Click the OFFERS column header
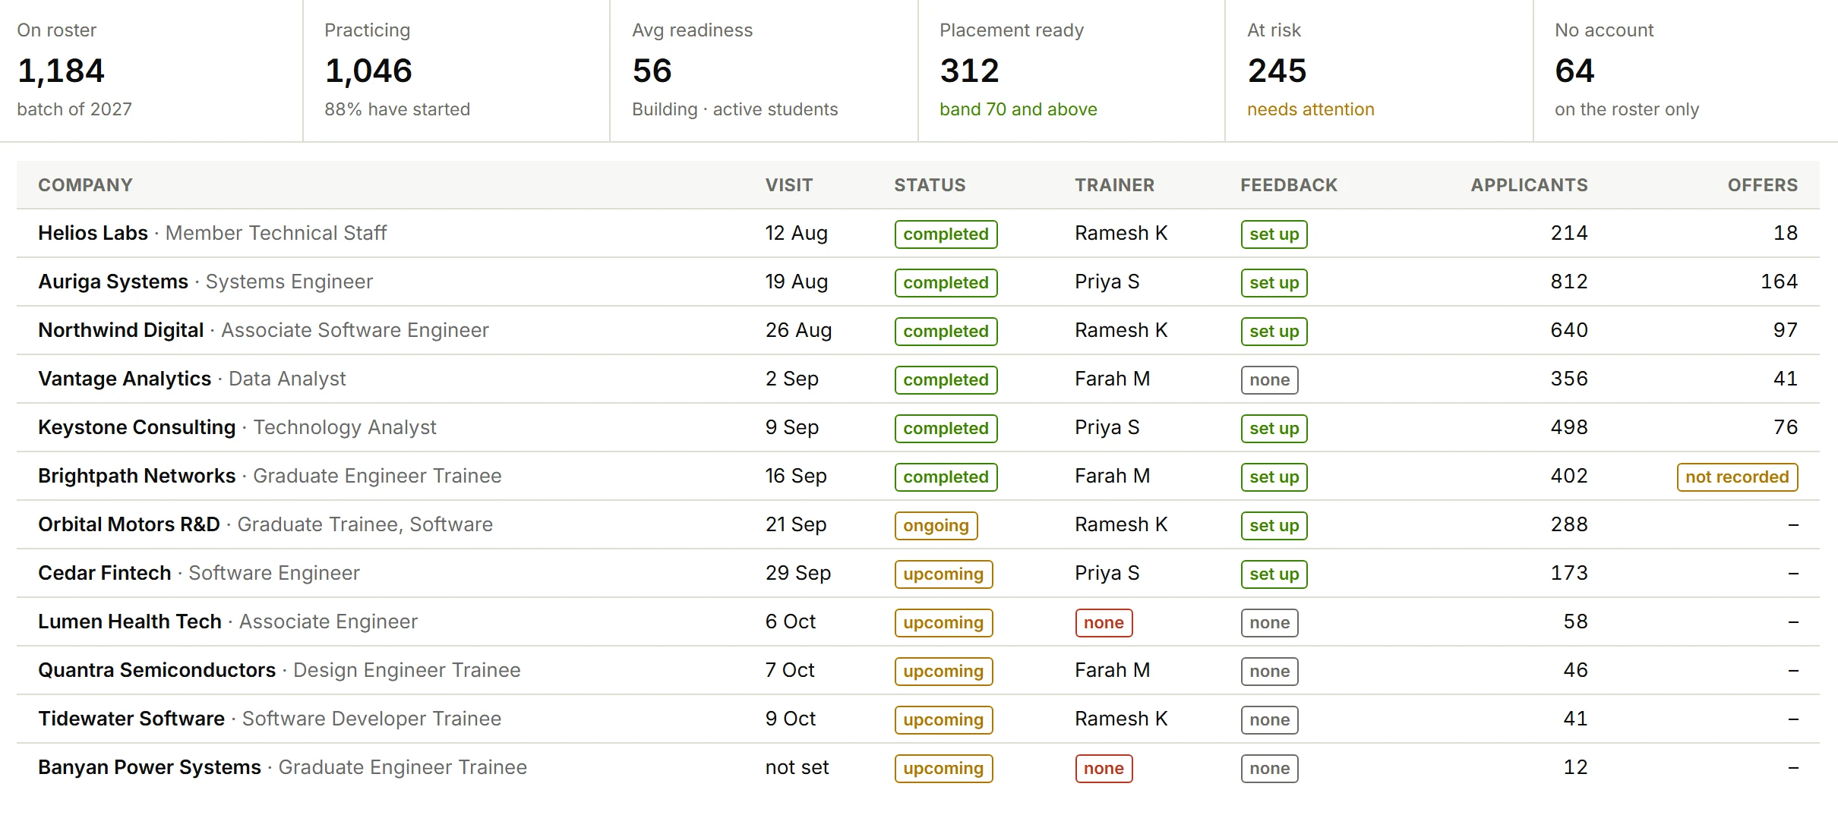 point(1762,185)
